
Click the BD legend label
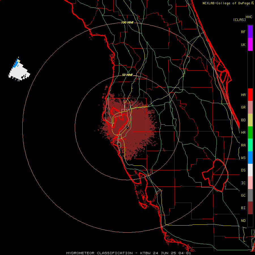pos(243,120)
